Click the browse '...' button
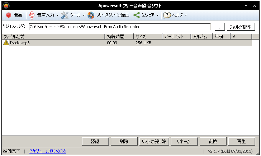This screenshot has width=261, height=156. (x=220, y=27)
